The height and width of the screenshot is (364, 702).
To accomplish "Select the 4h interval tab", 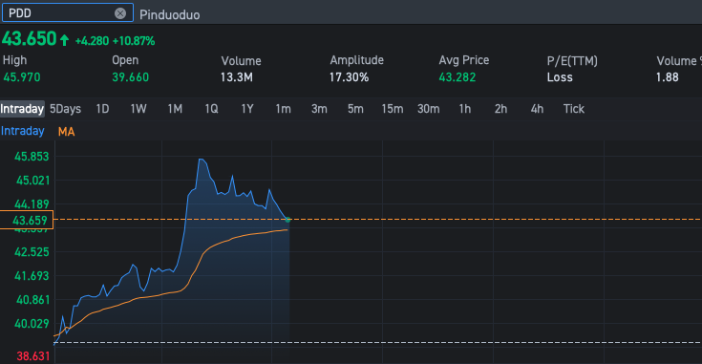I will pos(537,109).
